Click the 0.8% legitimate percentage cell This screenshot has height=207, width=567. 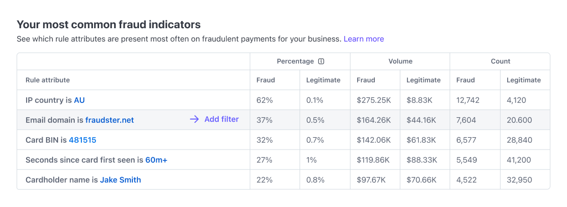tap(325, 179)
